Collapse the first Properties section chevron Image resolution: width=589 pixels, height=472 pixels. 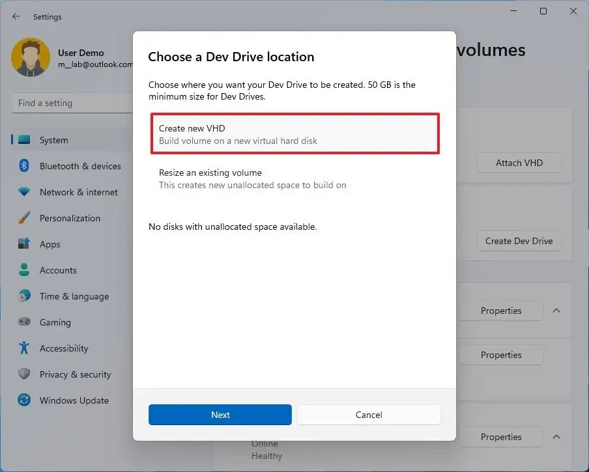[556, 311]
